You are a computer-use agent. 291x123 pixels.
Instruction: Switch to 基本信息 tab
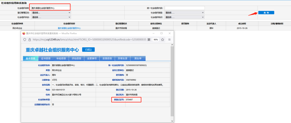point(30,58)
